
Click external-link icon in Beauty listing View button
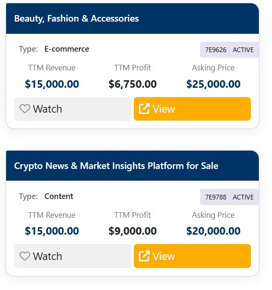(x=144, y=108)
